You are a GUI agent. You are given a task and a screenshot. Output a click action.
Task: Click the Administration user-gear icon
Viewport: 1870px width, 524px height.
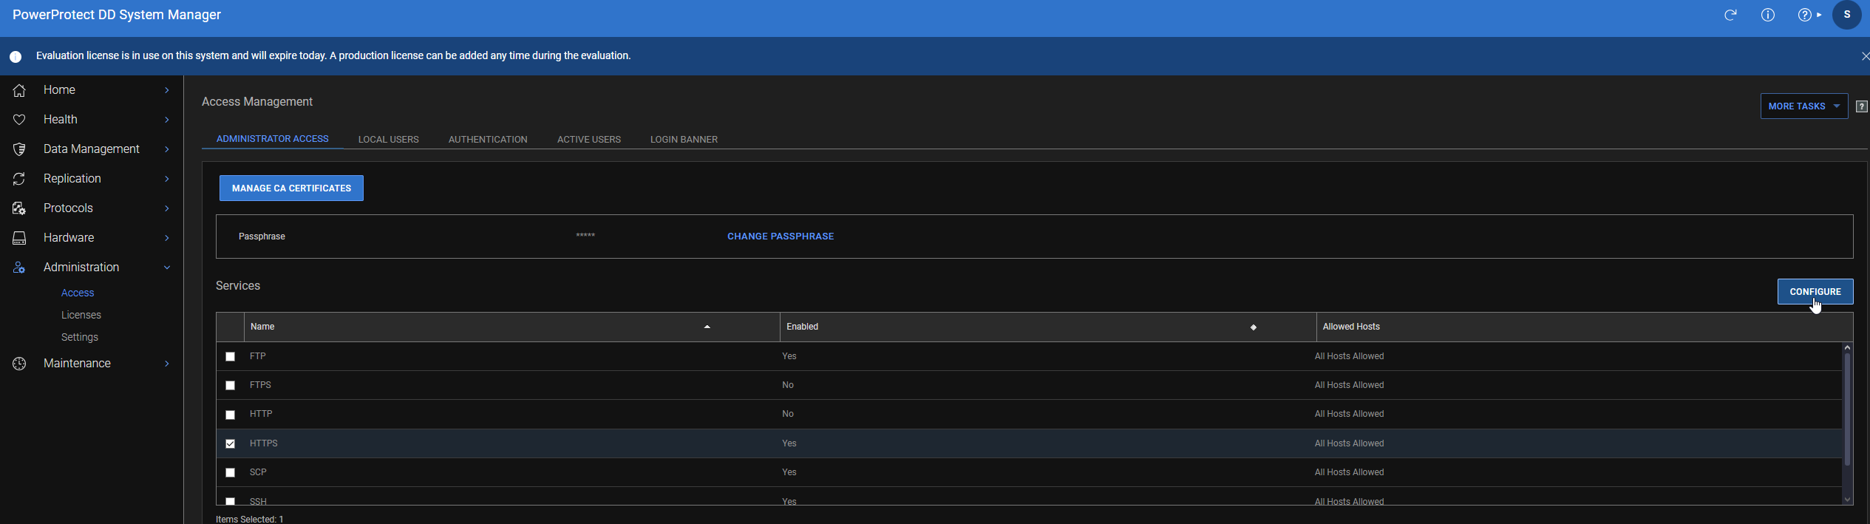tap(19, 268)
